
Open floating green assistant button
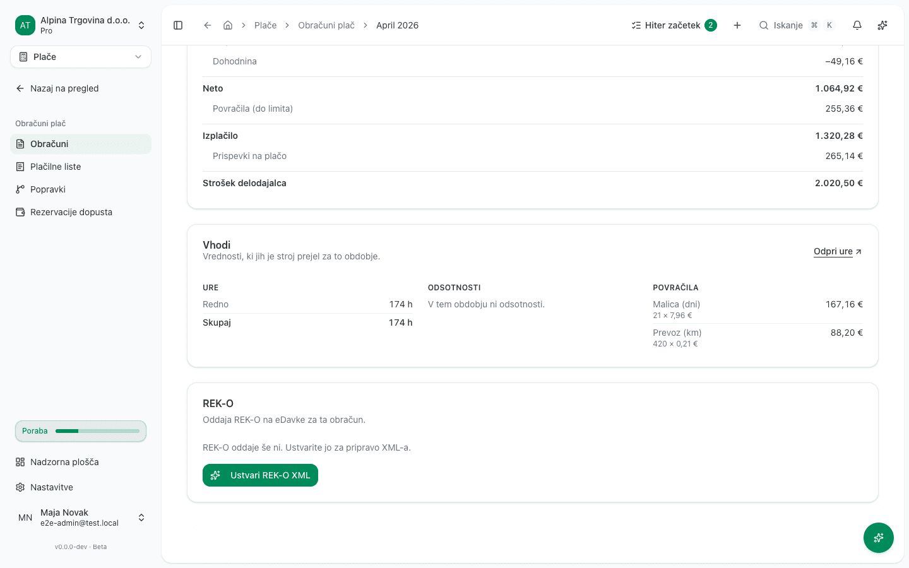pyautogui.click(x=879, y=538)
